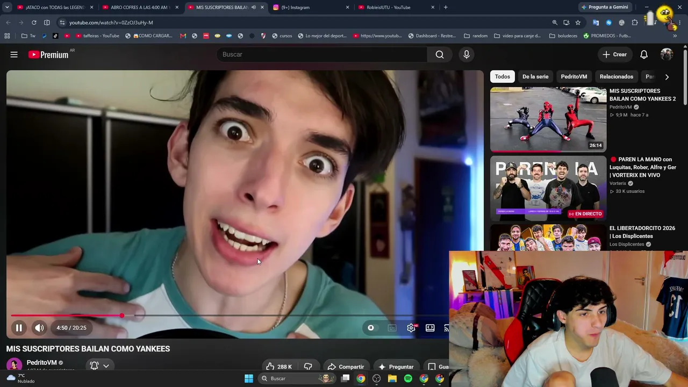Open the cursos bookmark
This screenshot has height=387, width=688.
click(x=282, y=36)
